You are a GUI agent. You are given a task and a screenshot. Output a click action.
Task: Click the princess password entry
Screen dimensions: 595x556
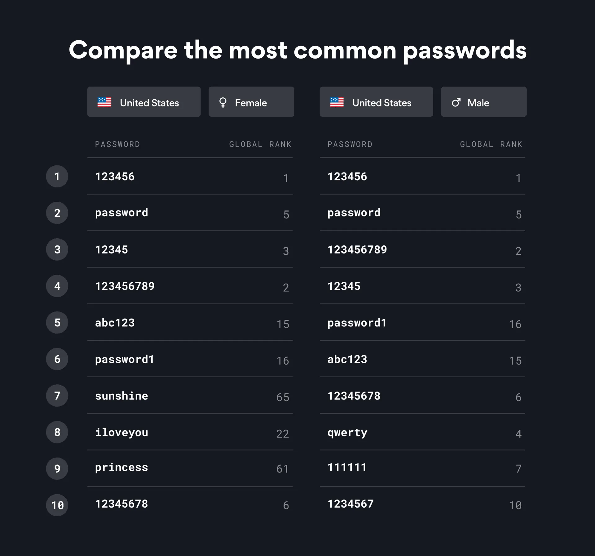121,468
